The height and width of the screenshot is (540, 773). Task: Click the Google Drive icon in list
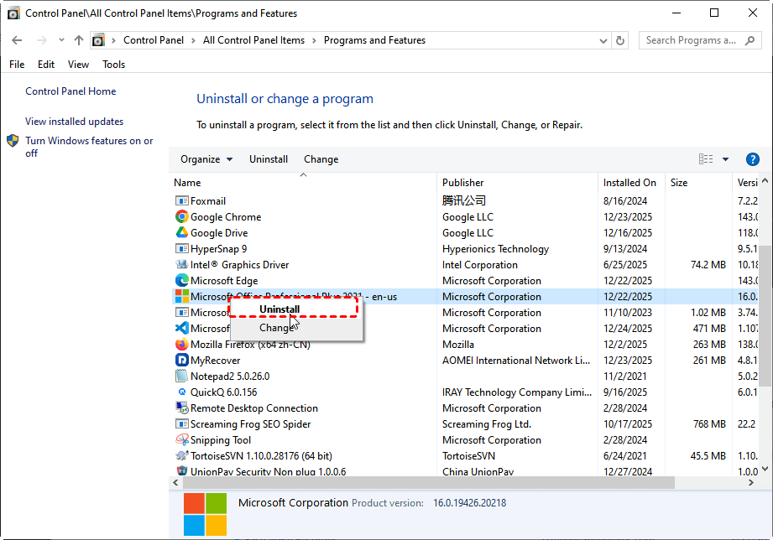(181, 233)
